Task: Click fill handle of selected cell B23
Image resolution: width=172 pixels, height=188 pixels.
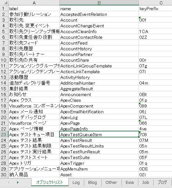Action: point(139,137)
